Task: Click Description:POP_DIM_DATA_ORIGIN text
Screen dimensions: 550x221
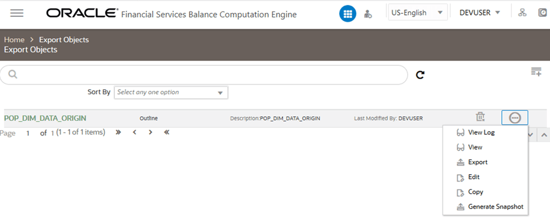Action: coord(275,118)
